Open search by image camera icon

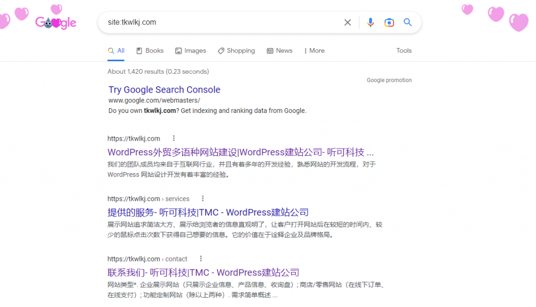pos(389,22)
